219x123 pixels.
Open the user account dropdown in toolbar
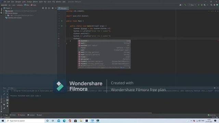pos(181,5)
